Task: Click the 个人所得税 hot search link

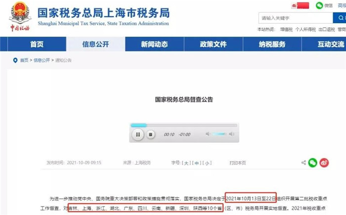Action: 305,29
